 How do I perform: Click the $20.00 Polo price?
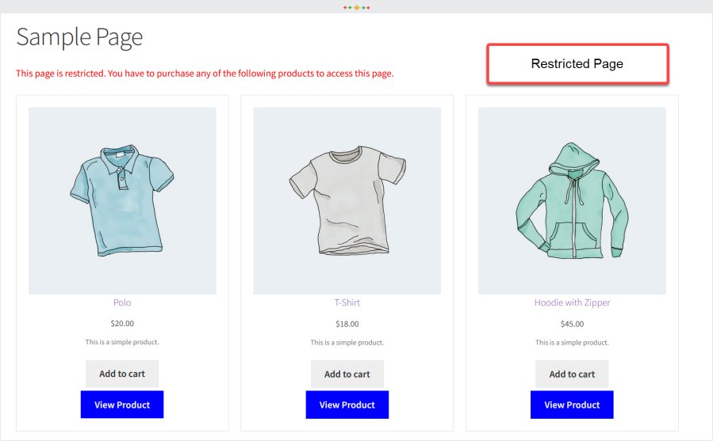click(122, 323)
